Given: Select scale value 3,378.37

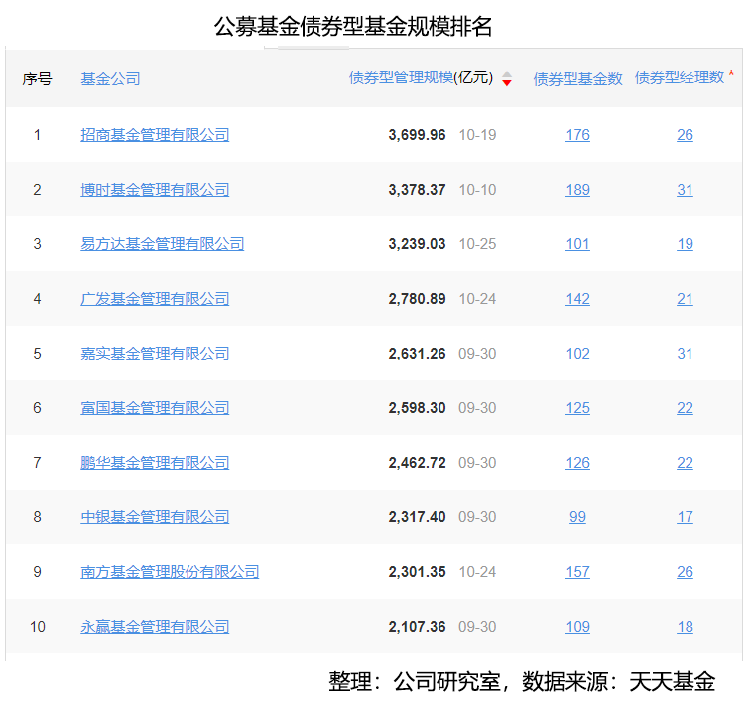Looking at the screenshot, I should click(x=417, y=190).
